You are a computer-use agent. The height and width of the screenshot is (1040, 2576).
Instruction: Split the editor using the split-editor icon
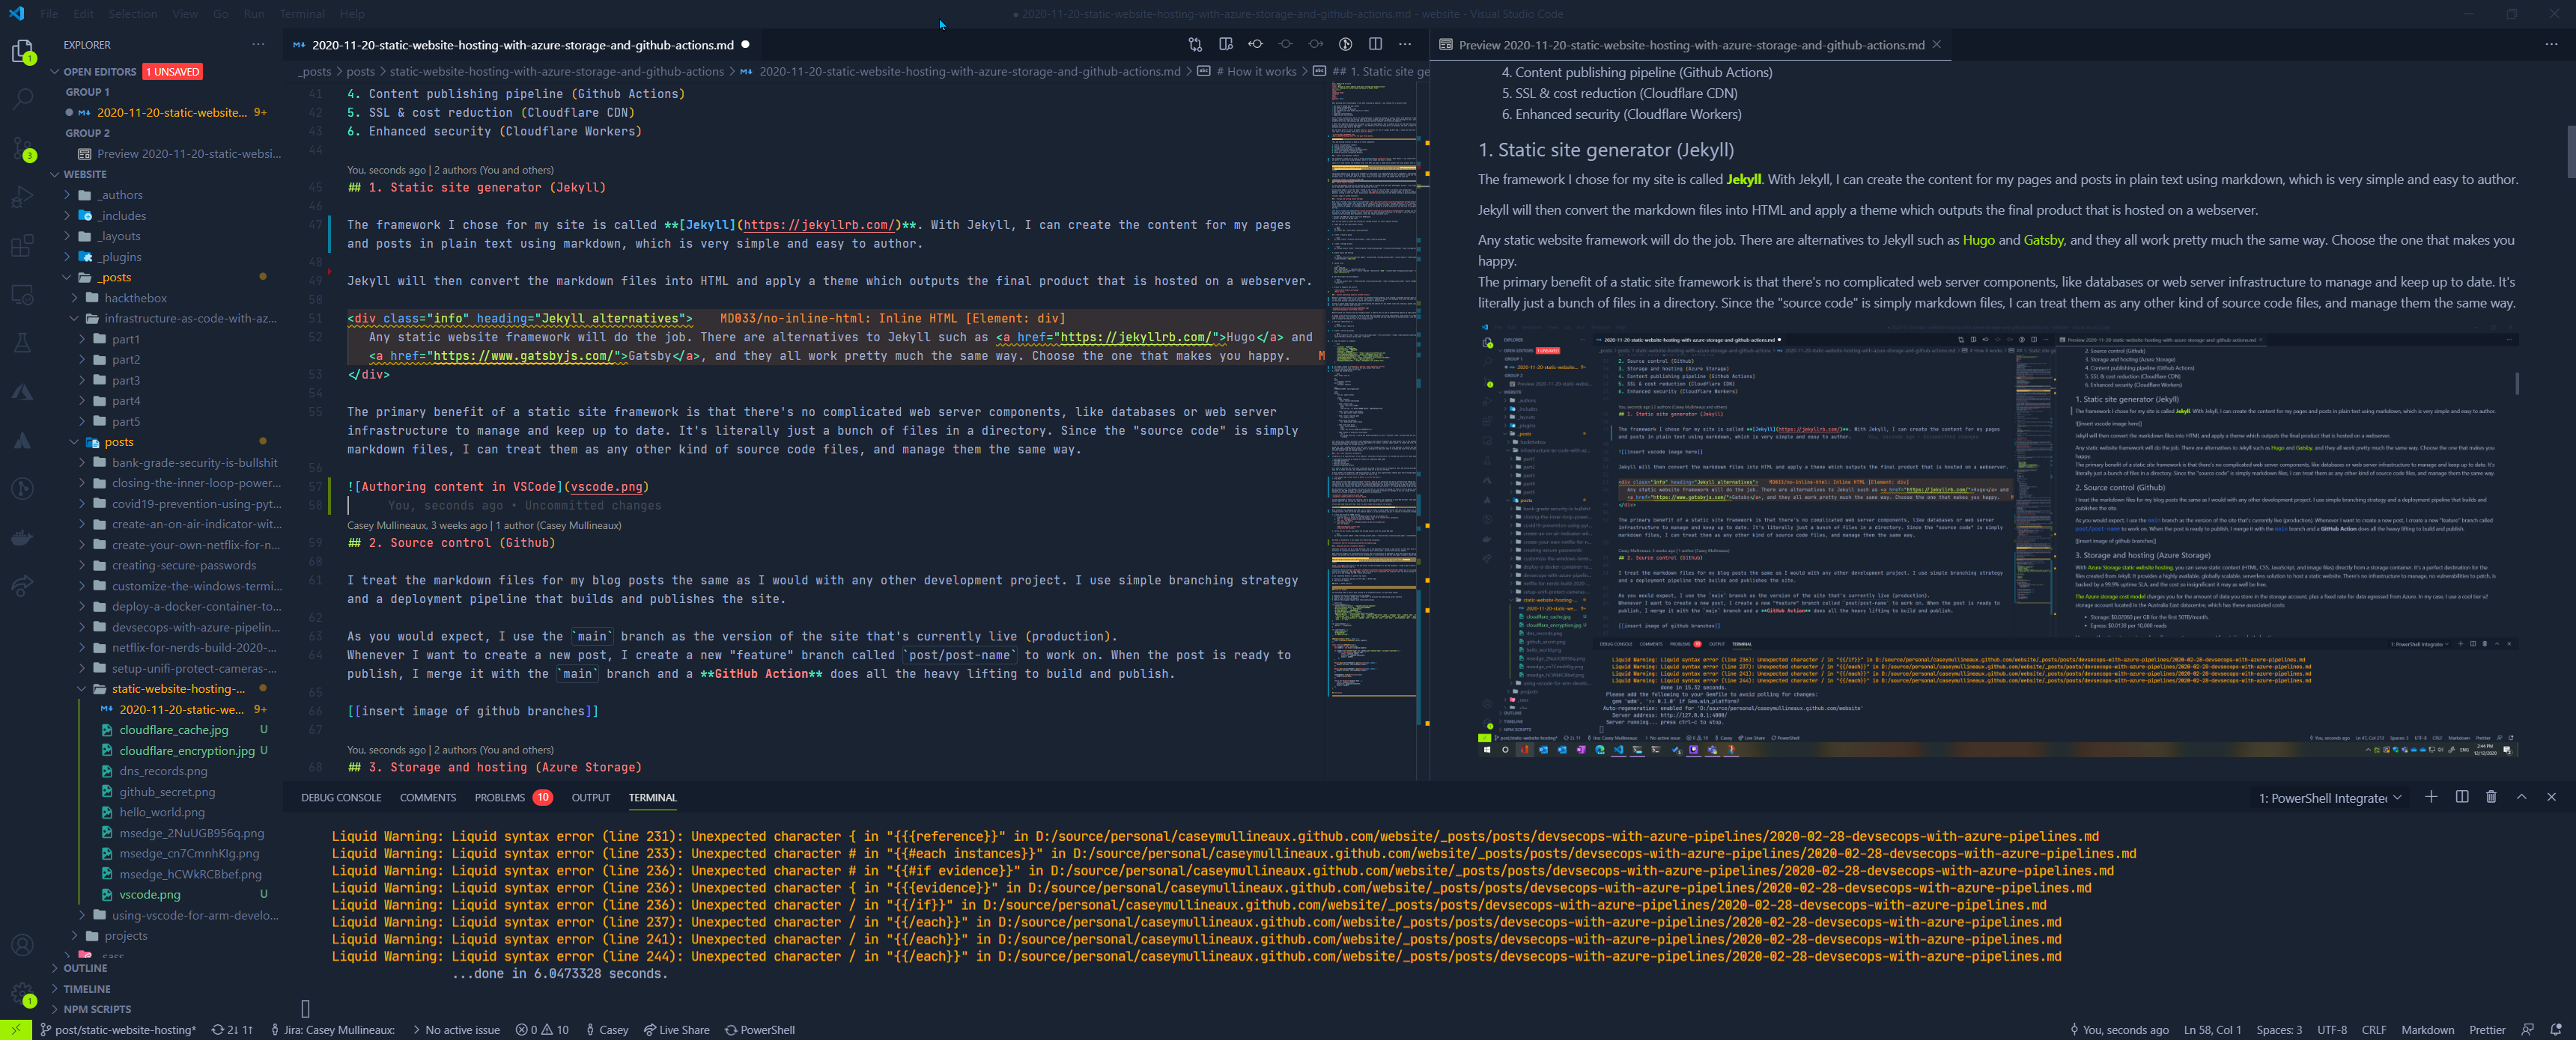click(1375, 44)
